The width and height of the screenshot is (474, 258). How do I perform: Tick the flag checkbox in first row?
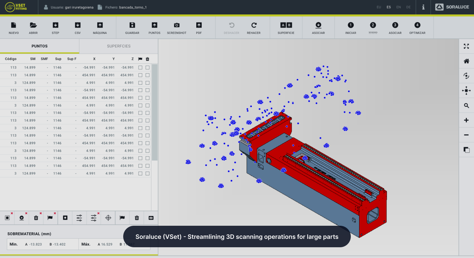pyautogui.click(x=140, y=68)
